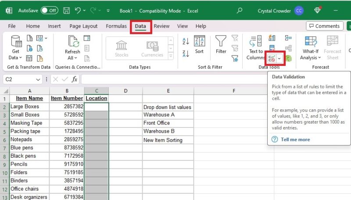Switch to the Formulas tab

[116, 26]
